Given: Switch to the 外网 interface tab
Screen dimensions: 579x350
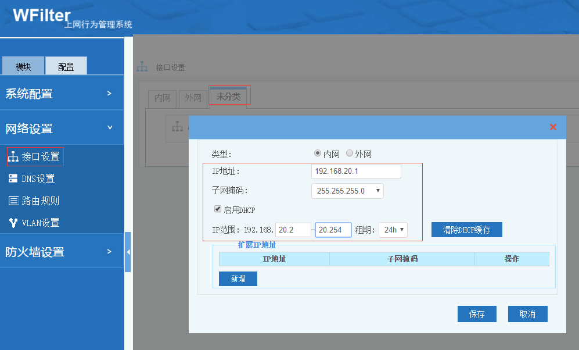Looking at the screenshot, I should [x=193, y=98].
